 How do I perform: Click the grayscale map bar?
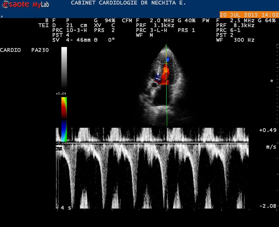[64, 68]
